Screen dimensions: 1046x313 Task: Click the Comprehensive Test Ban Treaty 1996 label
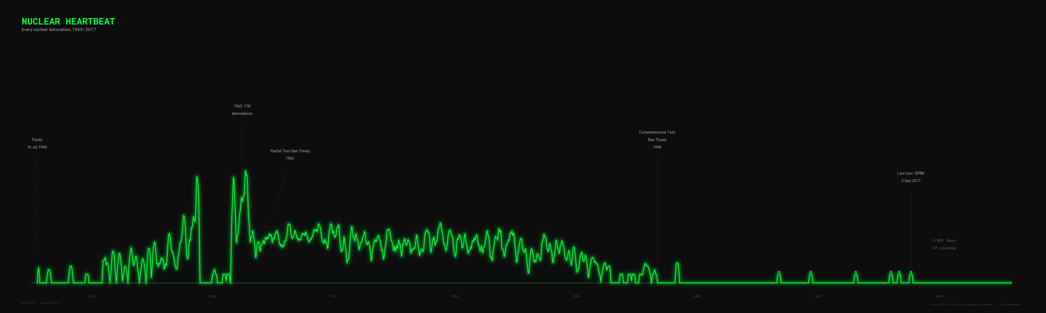(657, 140)
